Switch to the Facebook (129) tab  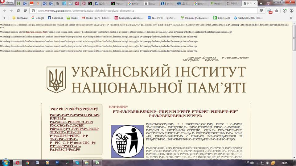tap(102, 3)
